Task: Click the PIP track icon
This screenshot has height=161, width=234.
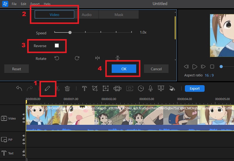Action: point(4,140)
